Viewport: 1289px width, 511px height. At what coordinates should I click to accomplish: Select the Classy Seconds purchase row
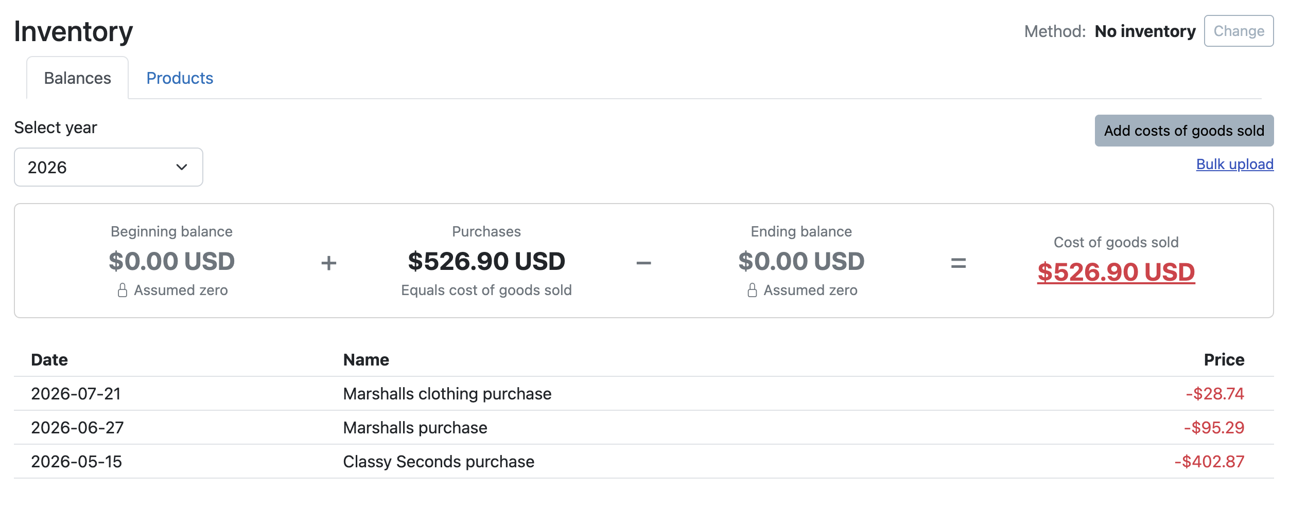point(644,462)
